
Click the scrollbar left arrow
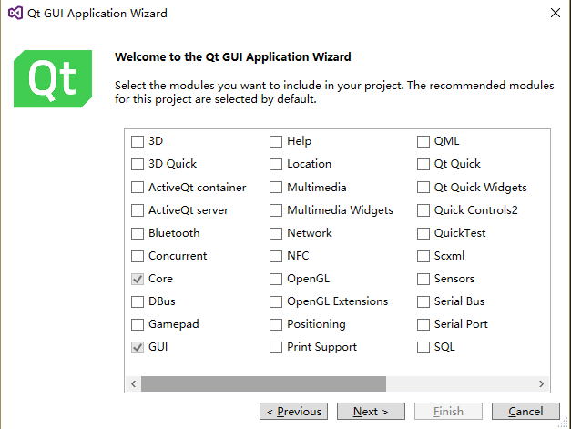tap(134, 383)
